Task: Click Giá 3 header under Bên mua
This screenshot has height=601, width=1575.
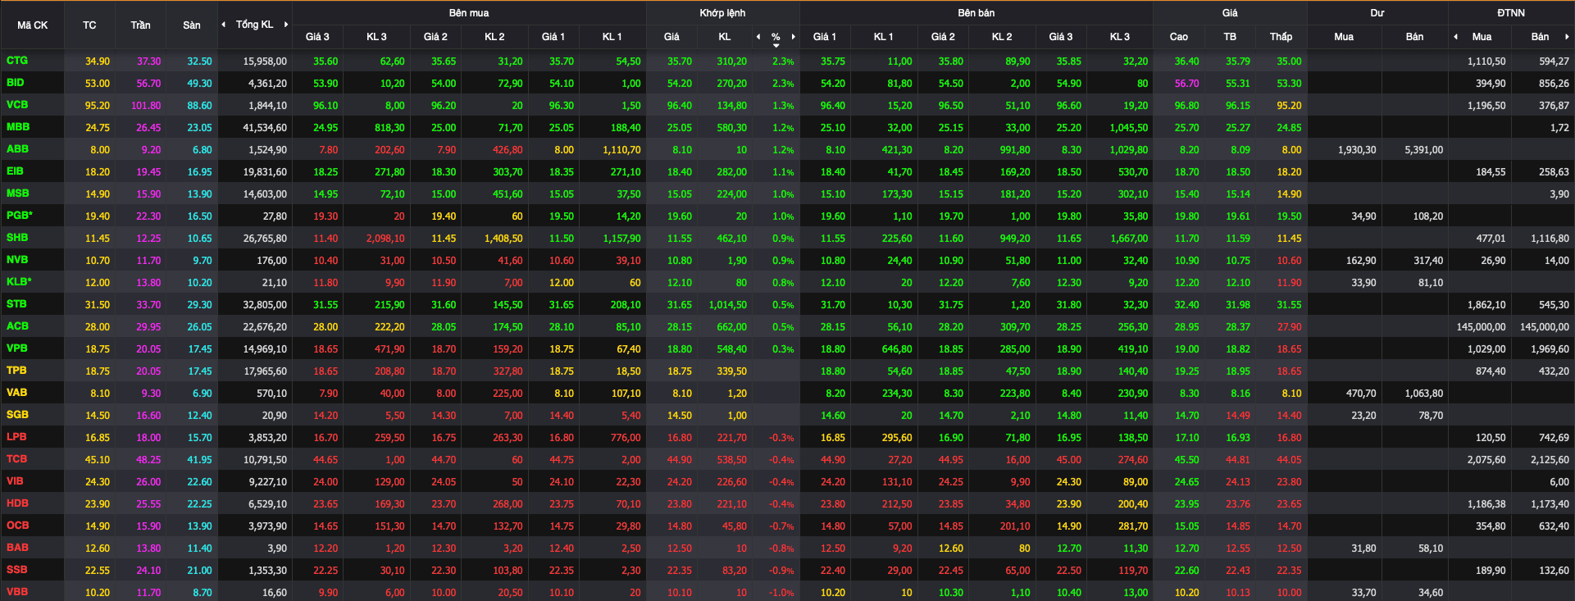Action: 317,37
